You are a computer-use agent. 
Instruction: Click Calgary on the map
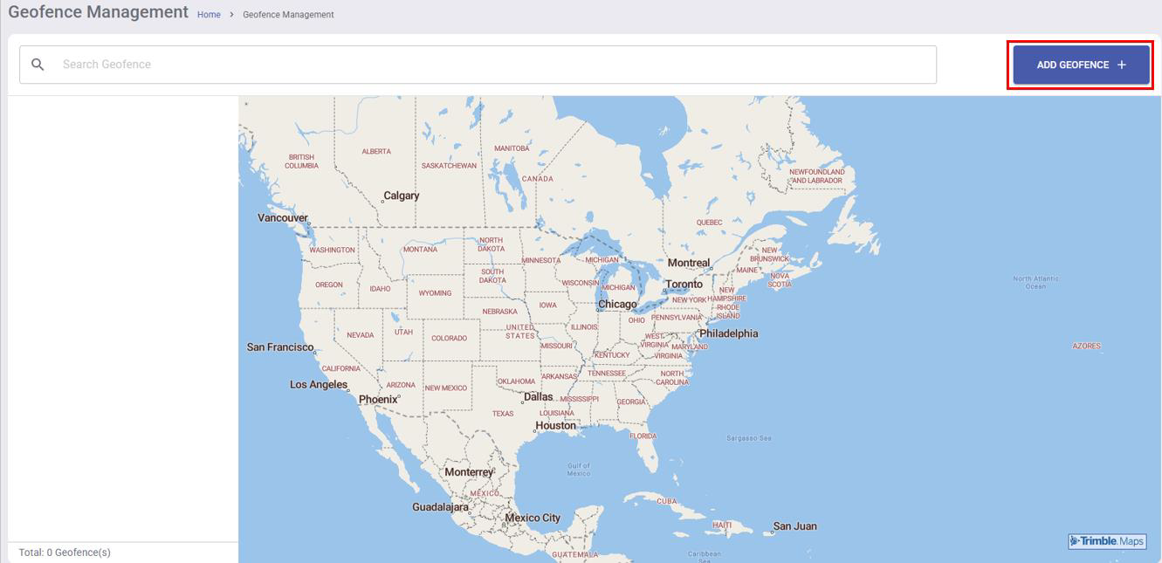pos(402,196)
